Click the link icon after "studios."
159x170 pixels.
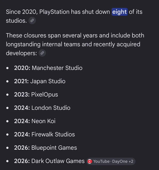[32, 20]
